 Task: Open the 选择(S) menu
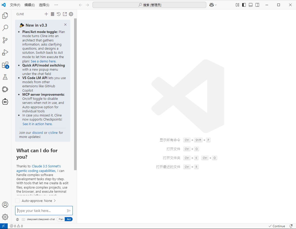click(x=44, y=5)
